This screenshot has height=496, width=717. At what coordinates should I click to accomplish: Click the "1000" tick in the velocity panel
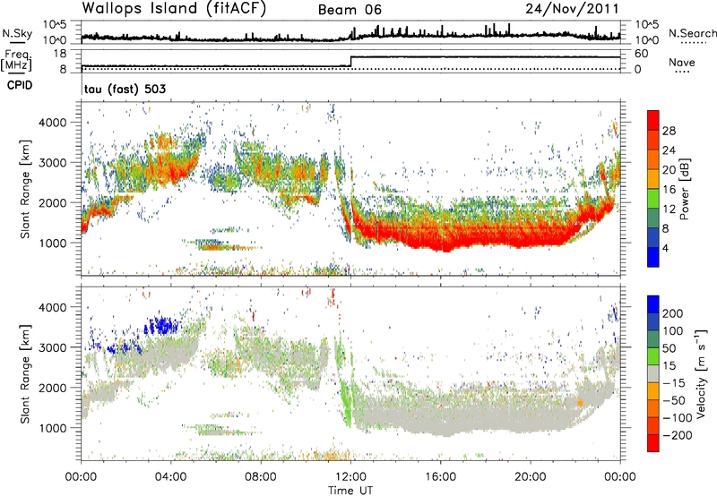[x=53, y=428]
